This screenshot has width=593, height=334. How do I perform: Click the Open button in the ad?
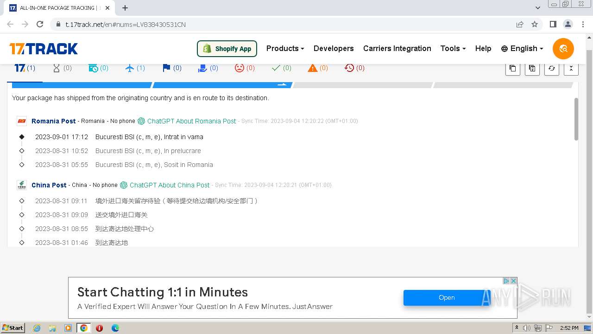click(x=447, y=298)
